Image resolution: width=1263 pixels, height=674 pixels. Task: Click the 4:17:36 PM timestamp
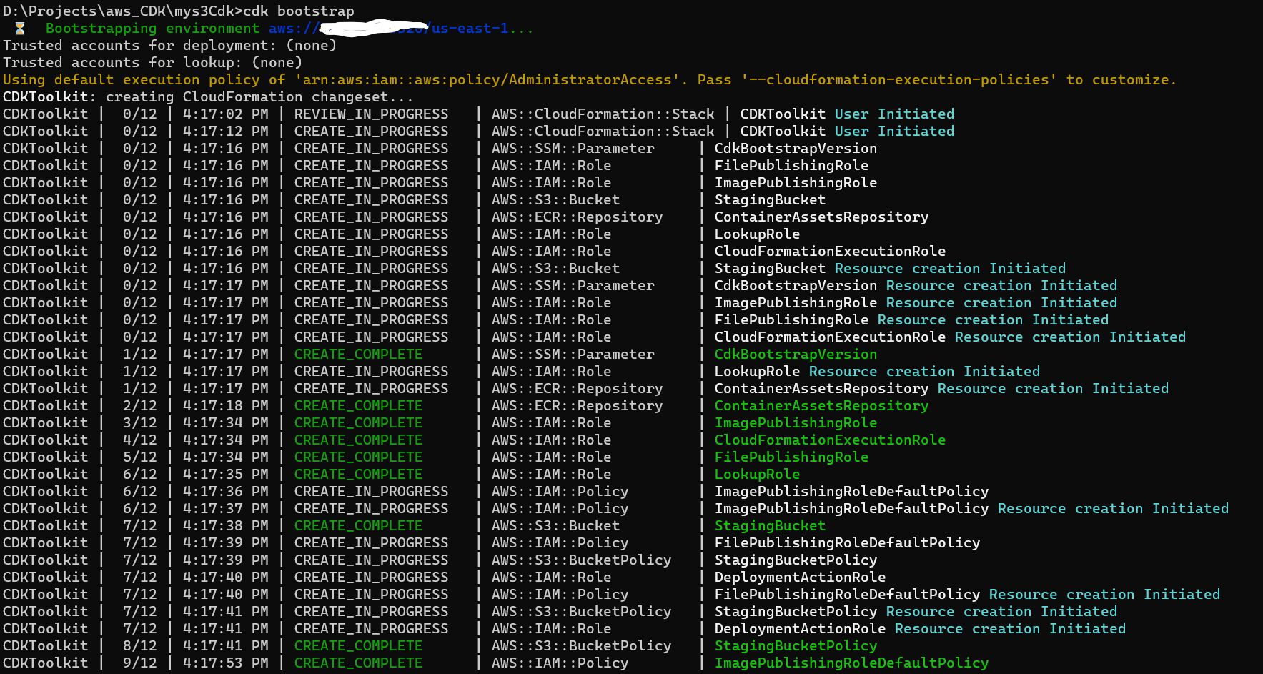pos(225,492)
